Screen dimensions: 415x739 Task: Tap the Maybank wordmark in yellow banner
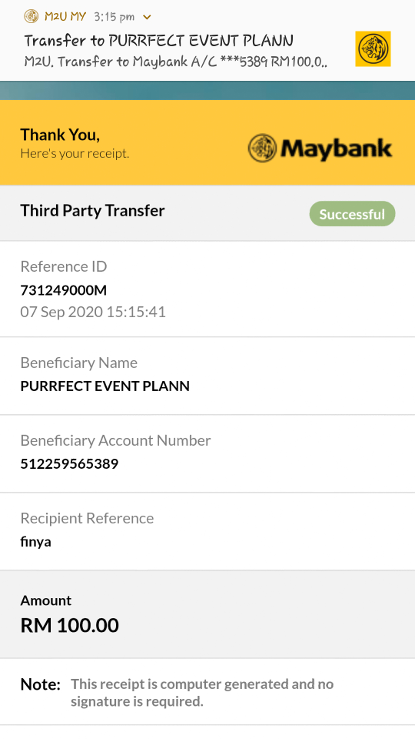(336, 149)
